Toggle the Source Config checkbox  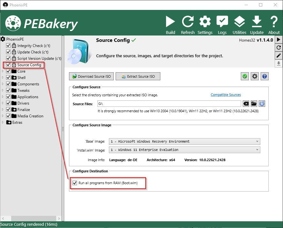pos(8,65)
